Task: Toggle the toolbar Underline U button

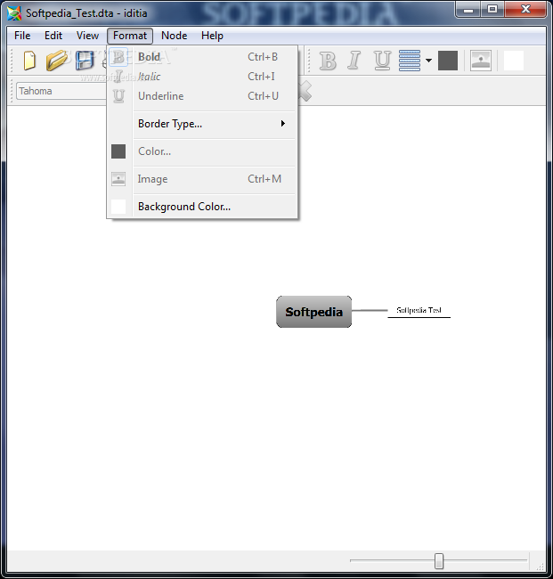Action: pos(382,61)
